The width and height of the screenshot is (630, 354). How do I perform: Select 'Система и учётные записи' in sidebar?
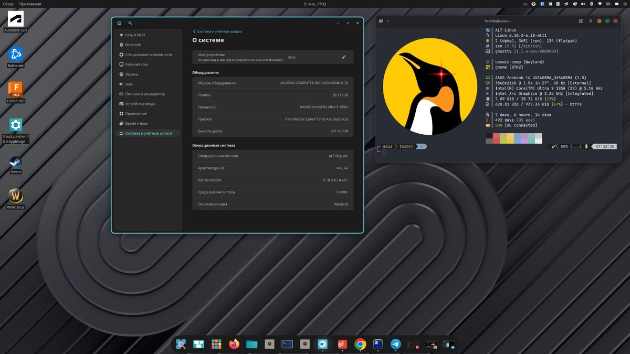[148, 133]
